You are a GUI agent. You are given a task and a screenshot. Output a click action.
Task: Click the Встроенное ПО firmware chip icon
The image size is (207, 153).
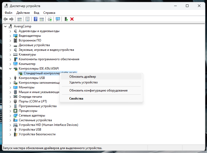[15, 40]
